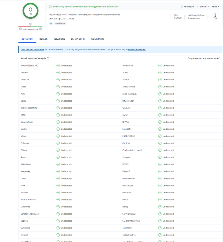Expand the More dropdown menu
The image size is (223, 242).
tap(215, 6)
